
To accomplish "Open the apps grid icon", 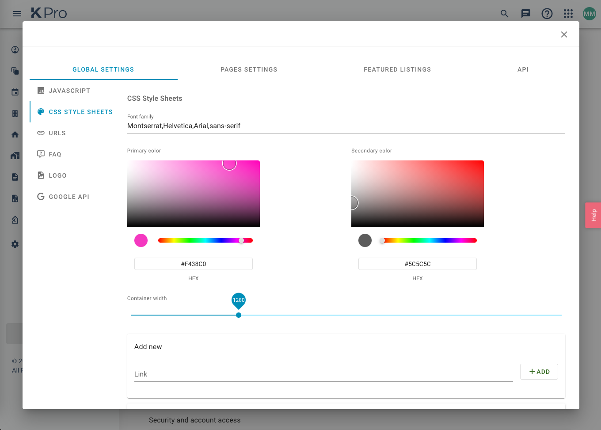I will pyautogui.click(x=568, y=14).
